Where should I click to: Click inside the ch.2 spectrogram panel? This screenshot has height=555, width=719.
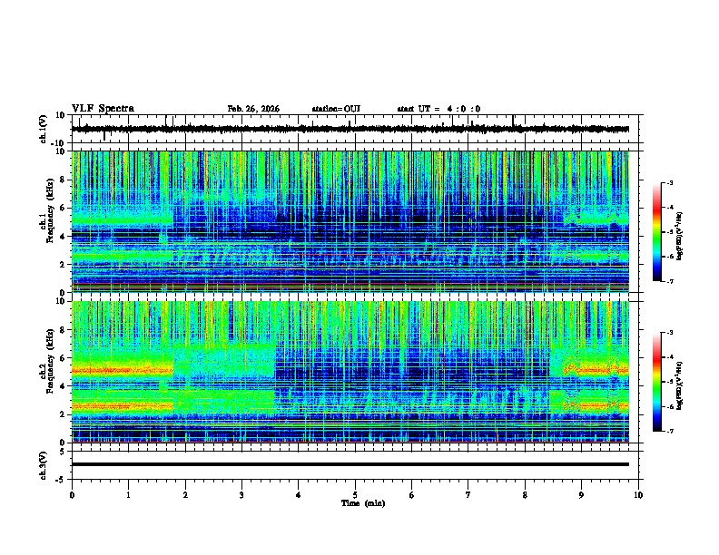350,372
